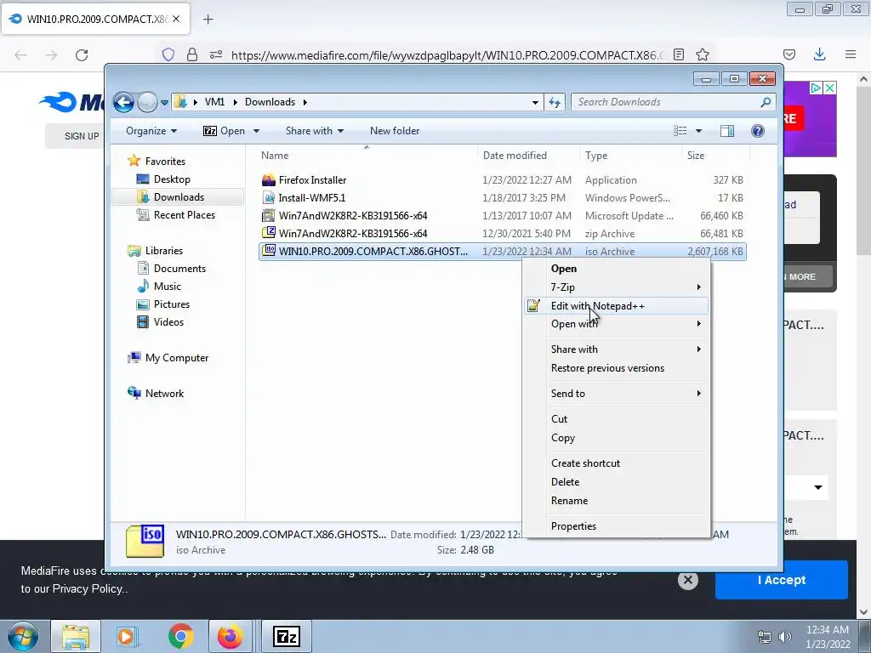Open Pictures library in navigation pane
Image resolution: width=871 pixels, height=653 pixels.
(x=172, y=304)
